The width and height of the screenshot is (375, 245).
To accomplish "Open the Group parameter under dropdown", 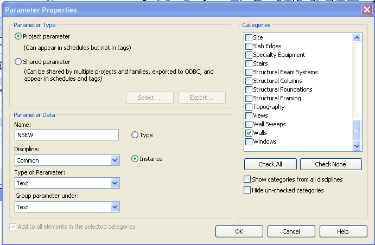I will tap(115, 207).
